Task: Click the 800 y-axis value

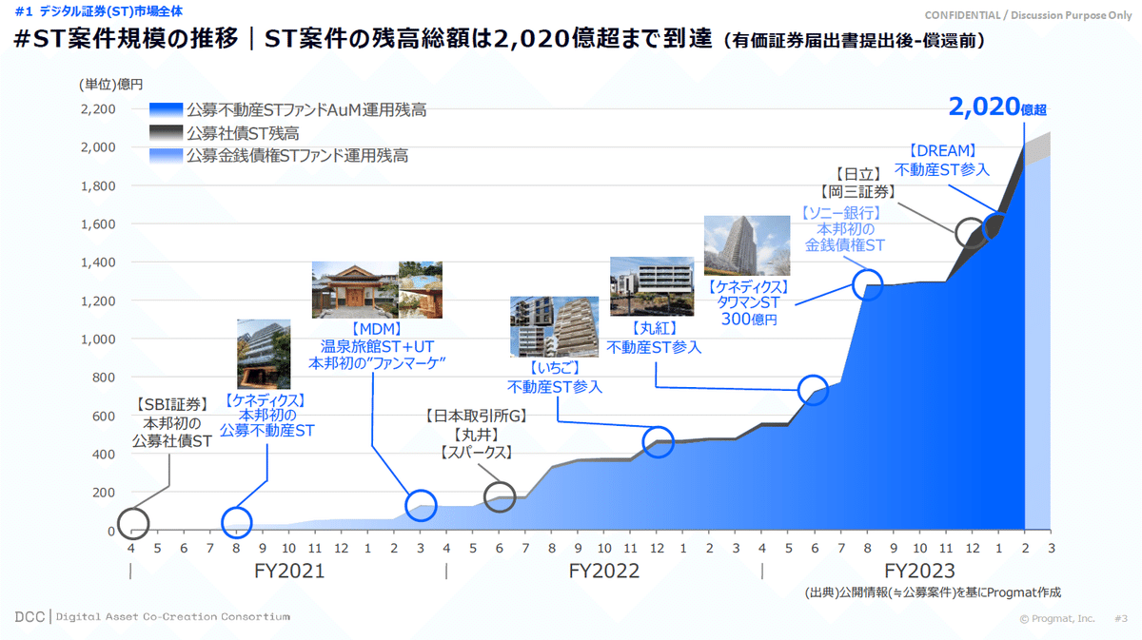Action: tap(104, 378)
